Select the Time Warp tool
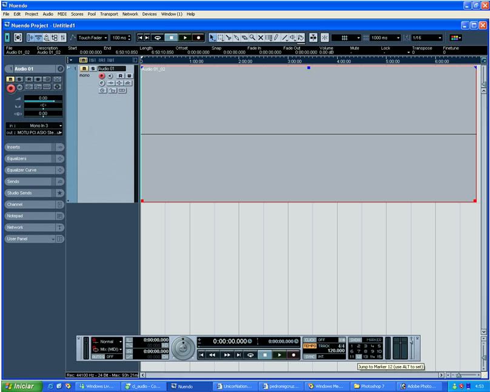 (269, 38)
